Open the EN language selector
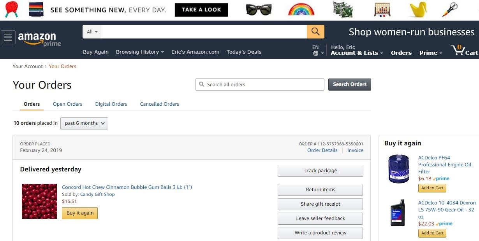Viewport: 479px width, 241px height. (x=318, y=51)
